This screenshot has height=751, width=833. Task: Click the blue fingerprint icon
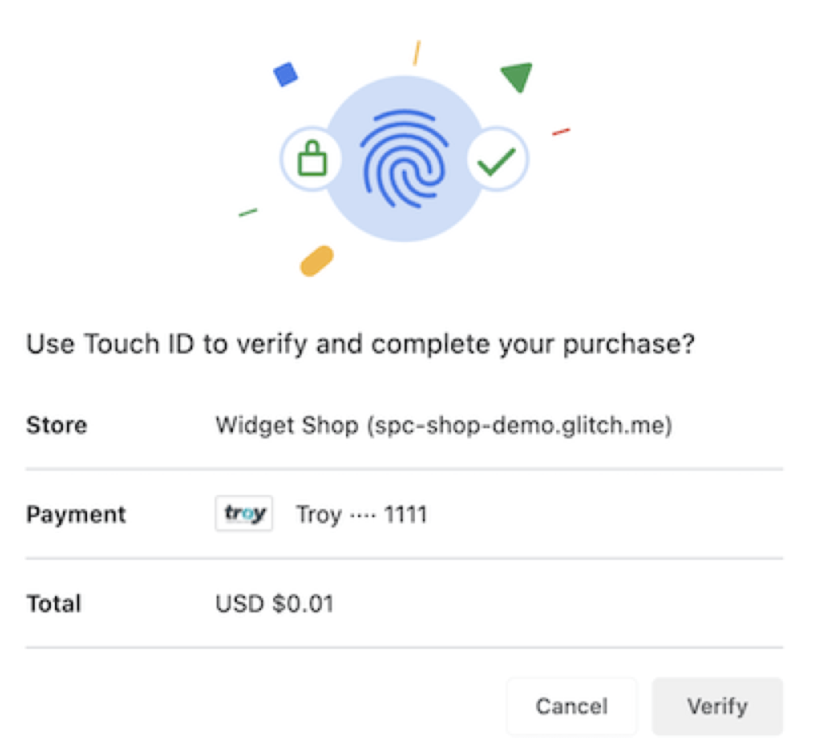404,158
